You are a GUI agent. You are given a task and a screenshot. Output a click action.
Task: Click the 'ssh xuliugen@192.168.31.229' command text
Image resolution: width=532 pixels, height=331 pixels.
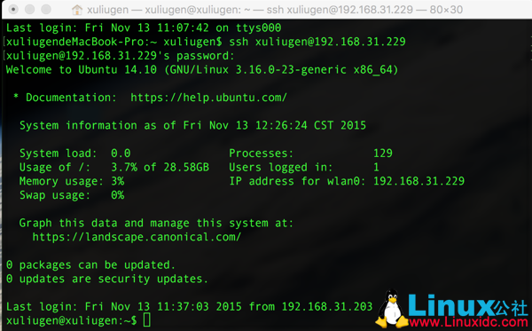pyautogui.click(x=317, y=42)
